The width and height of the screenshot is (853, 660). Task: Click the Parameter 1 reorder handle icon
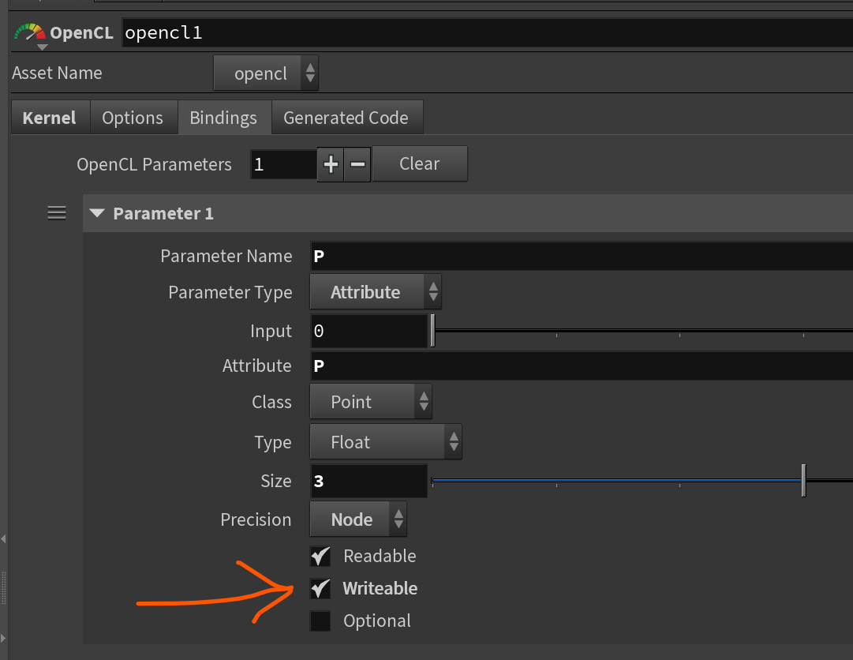coord(57,213)
